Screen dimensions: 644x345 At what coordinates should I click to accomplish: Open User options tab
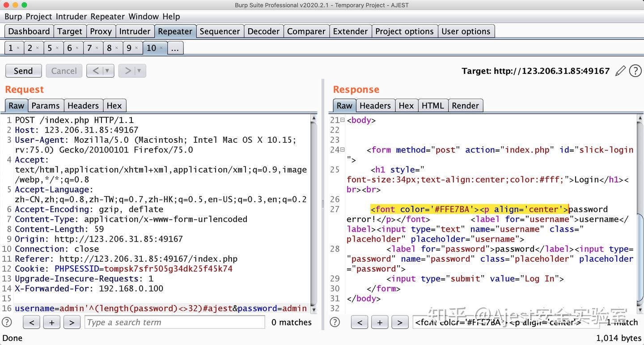point(466,31)
